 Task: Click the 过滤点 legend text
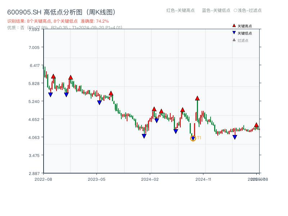(x=243, y=40)
